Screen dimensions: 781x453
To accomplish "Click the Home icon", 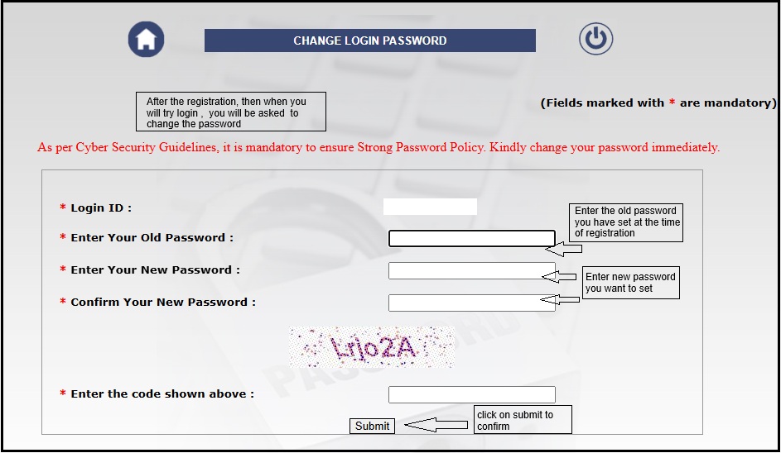I will (x=147, y=39).
